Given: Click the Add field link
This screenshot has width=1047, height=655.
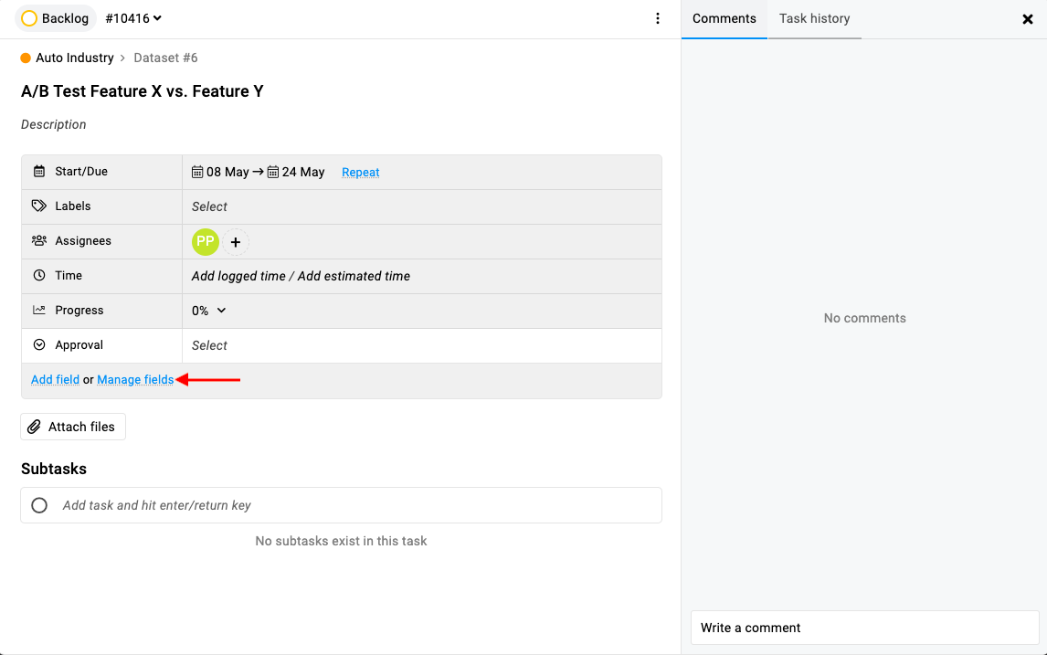Looking at the screenshot, I should pyautogui.click(x=56, y=380).
